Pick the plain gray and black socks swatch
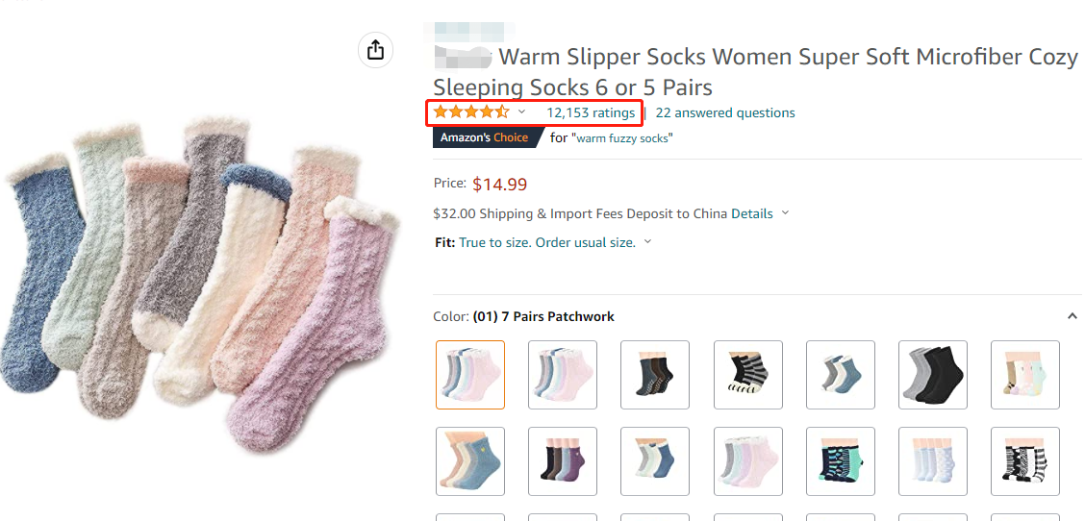 [933, 375]
